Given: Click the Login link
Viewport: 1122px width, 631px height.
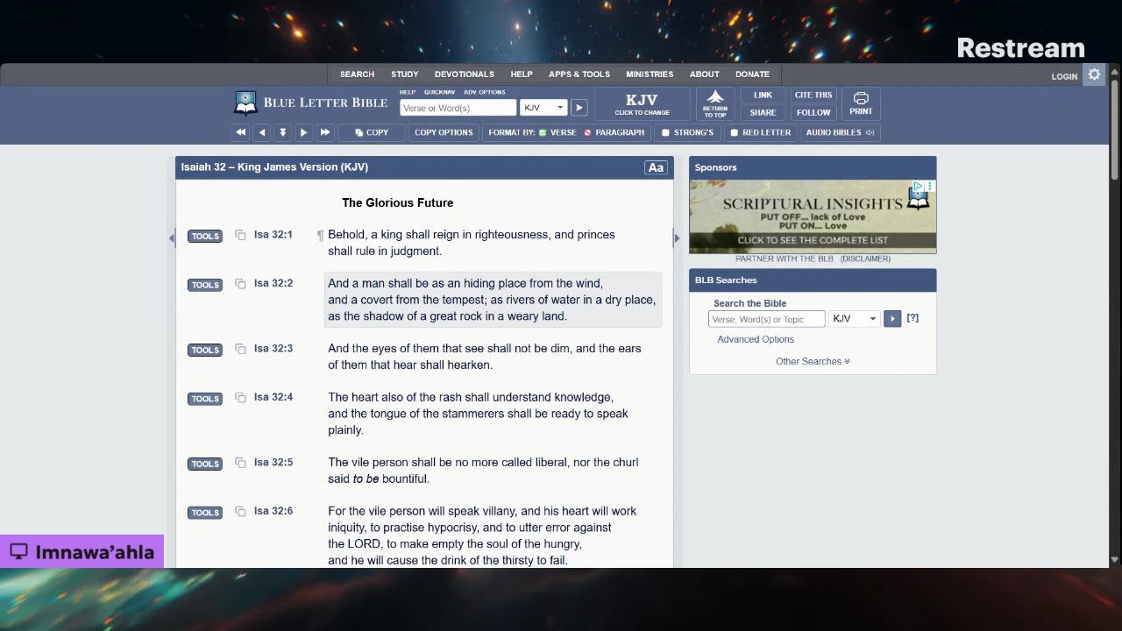Looking at the screenshot, I should pos(1064,76).
